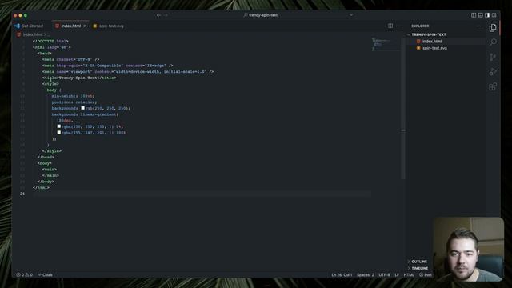Toggle bottom panel layout icon

coord(480,15)
